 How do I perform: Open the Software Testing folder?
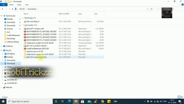tap(13, 42)
